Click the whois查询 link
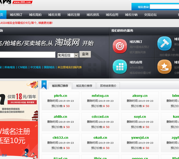The height and width of the screenshot is (159, 179). coord(136,68)
